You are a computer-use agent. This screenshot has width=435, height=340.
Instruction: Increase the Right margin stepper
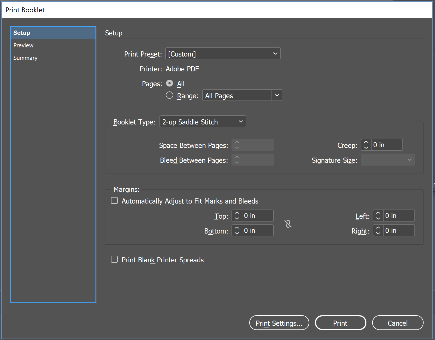[x=378, y=228]
